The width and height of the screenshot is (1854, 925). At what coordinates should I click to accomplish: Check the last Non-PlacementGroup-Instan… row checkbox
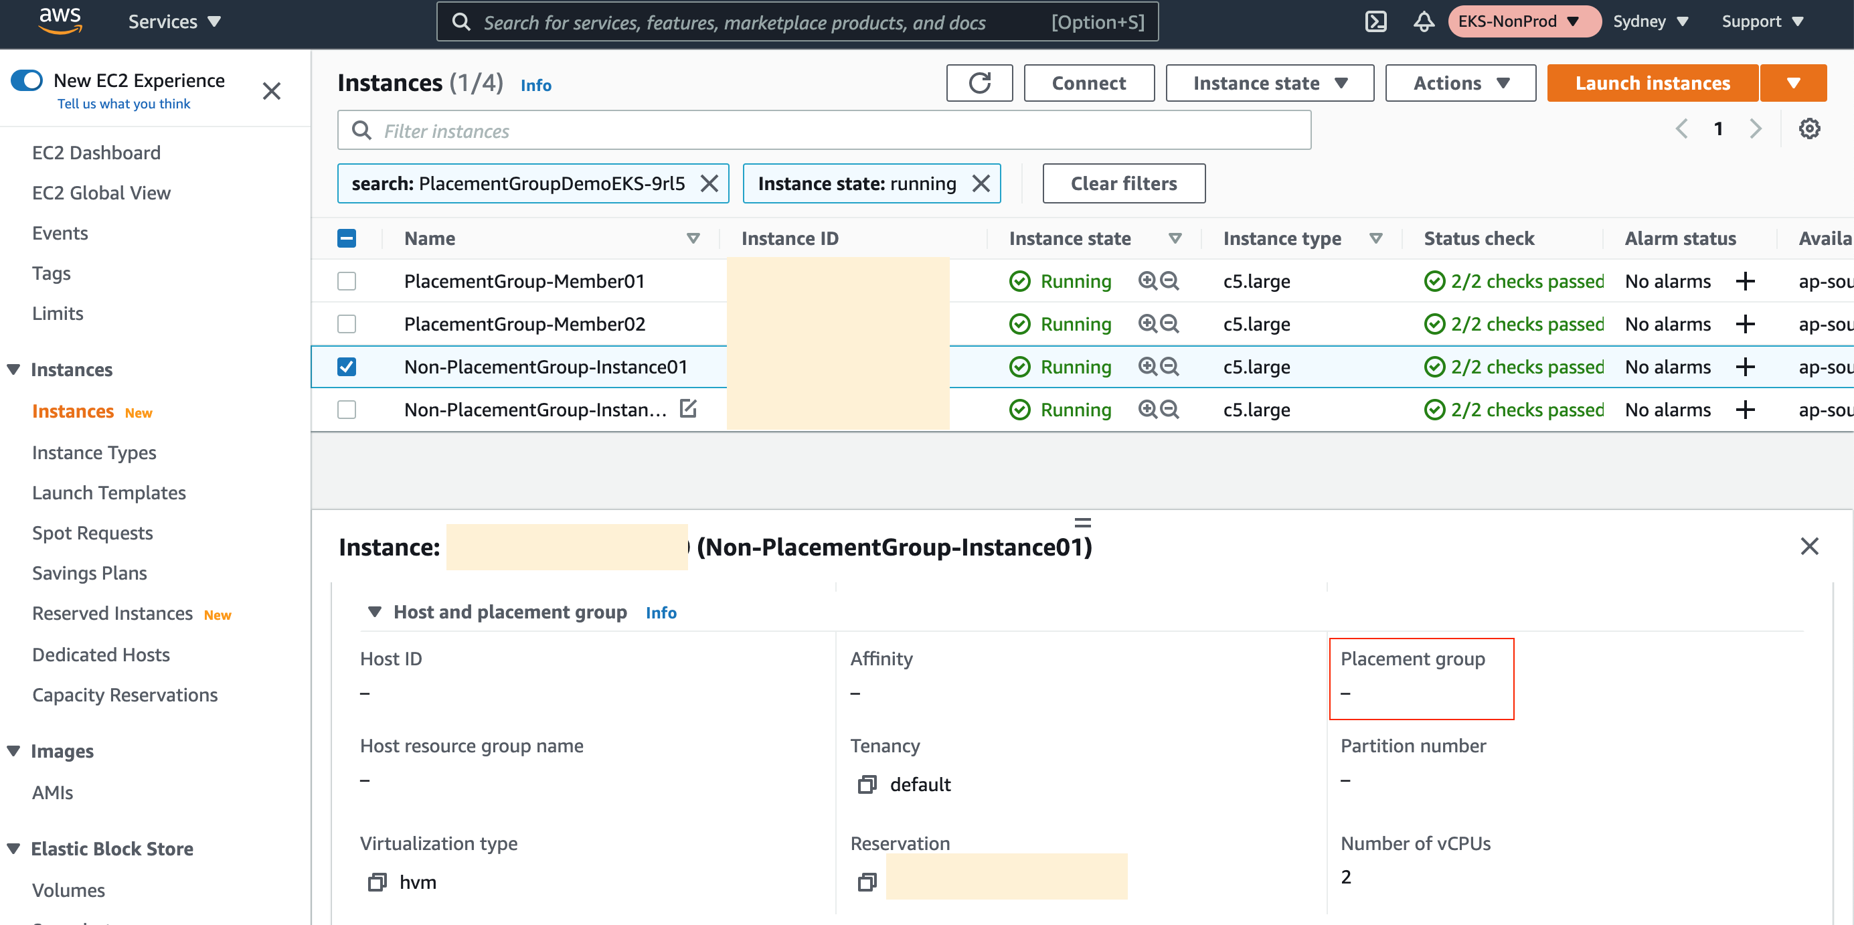(346, 410)
